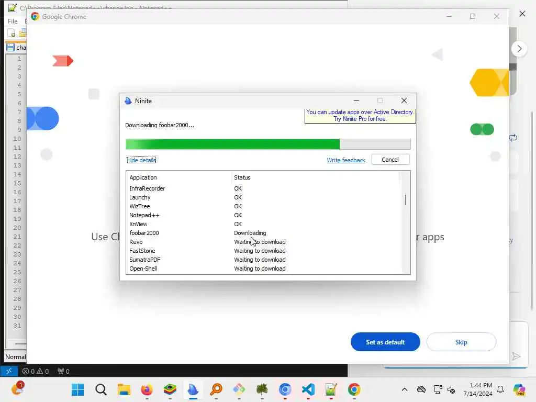The width and height of the screenshot is (536, 402).
Task: Open the orange magnifier app in taskbar
Action: click(216, 389)
